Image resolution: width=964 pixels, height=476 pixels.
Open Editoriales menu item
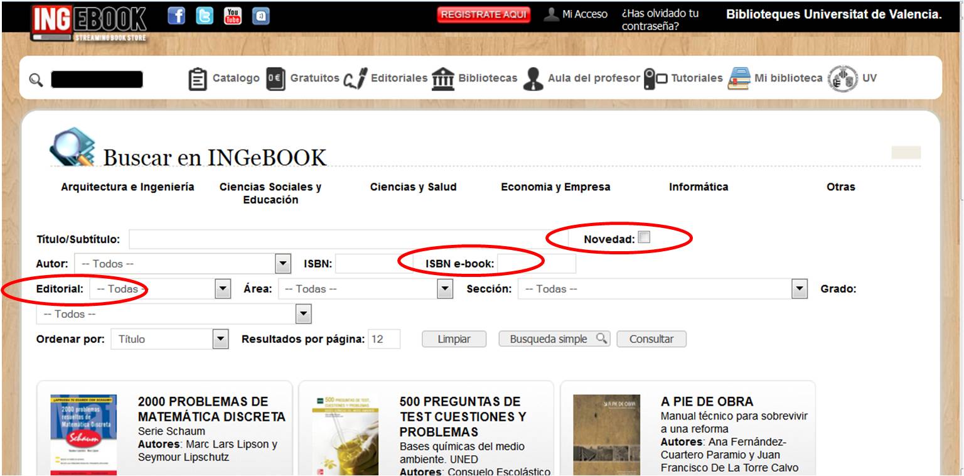pos(399,78)
